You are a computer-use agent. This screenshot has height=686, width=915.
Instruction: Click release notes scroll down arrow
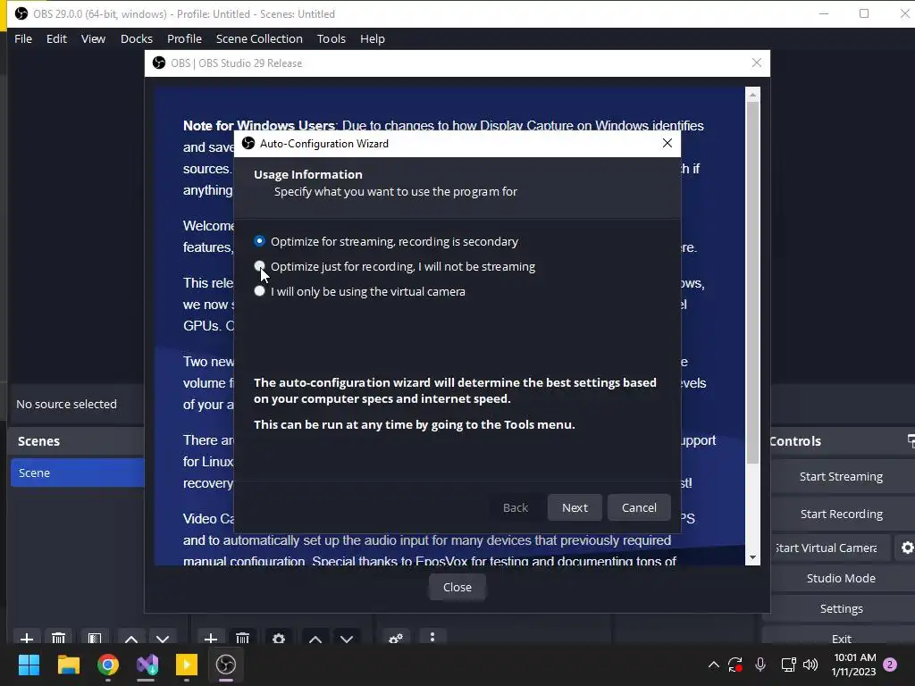(x=752, y=557)
